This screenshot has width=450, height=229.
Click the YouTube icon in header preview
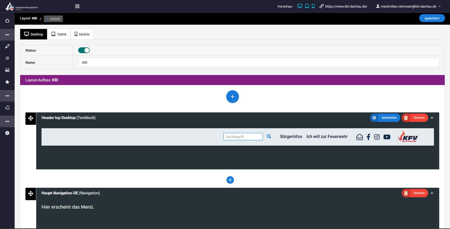click(387, 137)
